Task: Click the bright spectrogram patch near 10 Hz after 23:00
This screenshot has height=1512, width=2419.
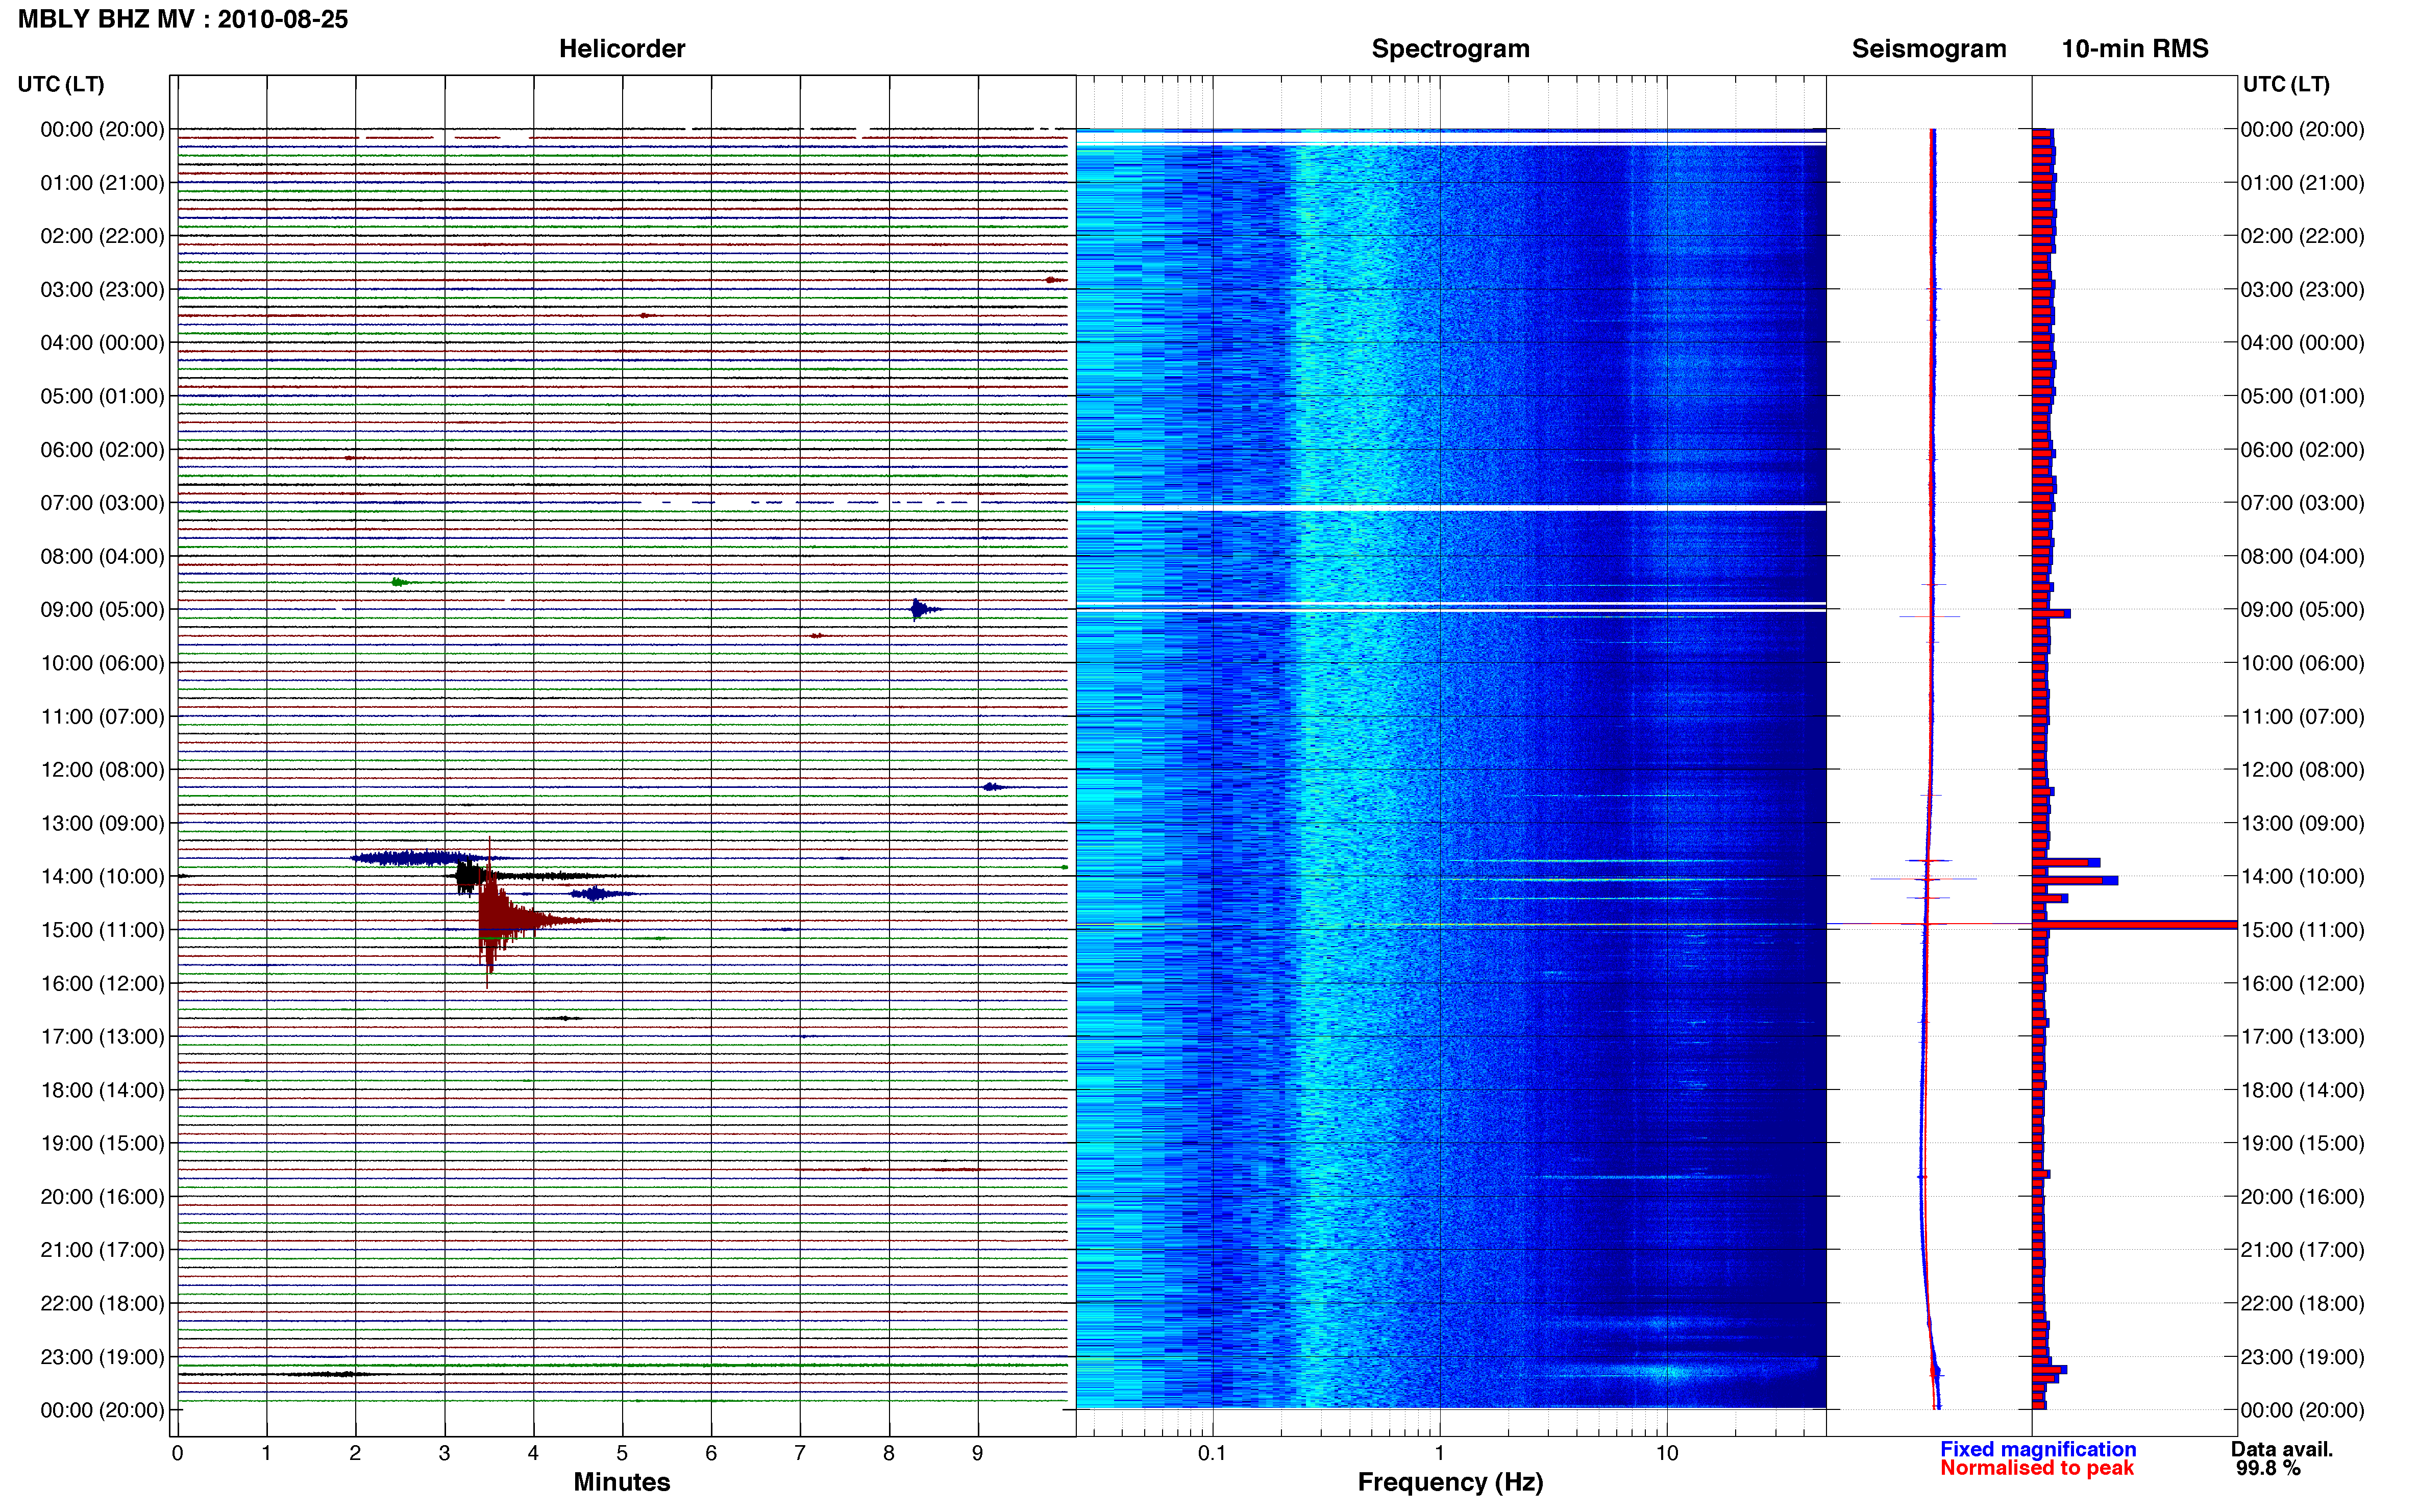Action: (x=1665, y=1371)
